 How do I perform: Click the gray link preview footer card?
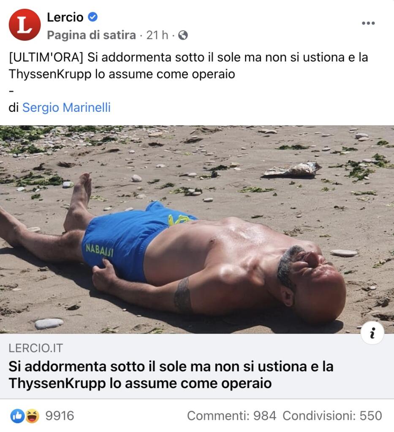(x=197, y=366)
